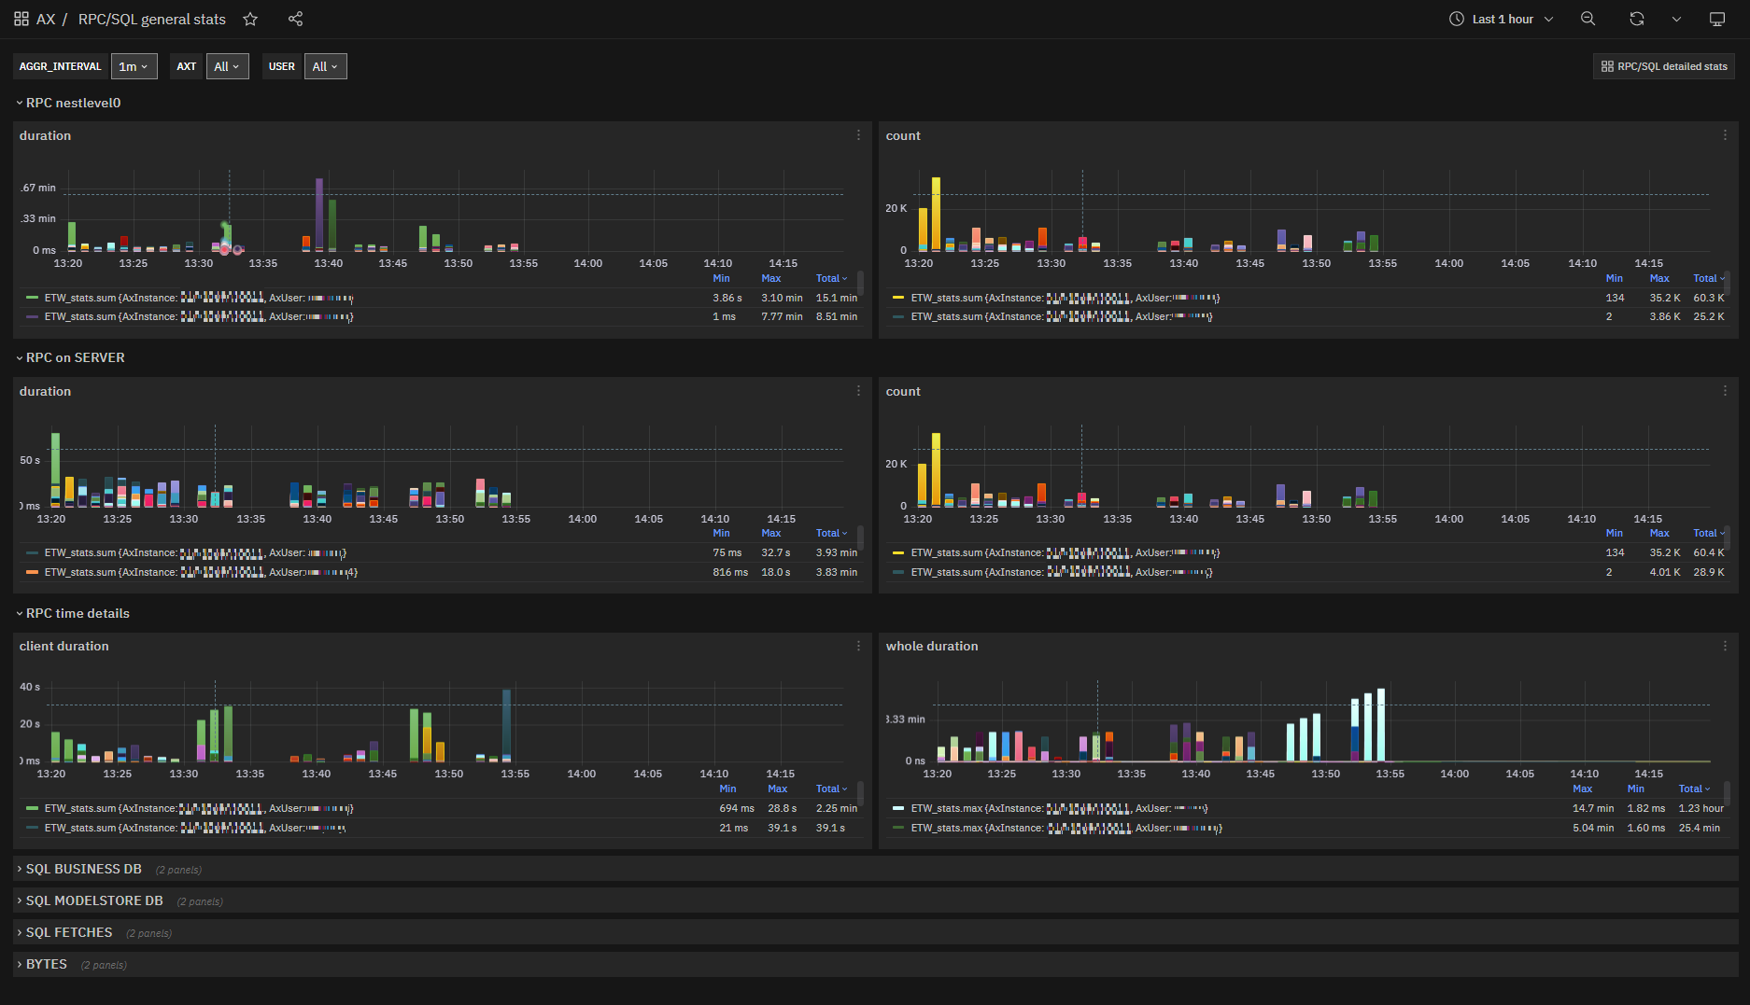The width and height of the screenshot is (1750, 1005).
Task: Sort RPC on SERVER count legend by Max
Action: click(x=1659, y=533)
